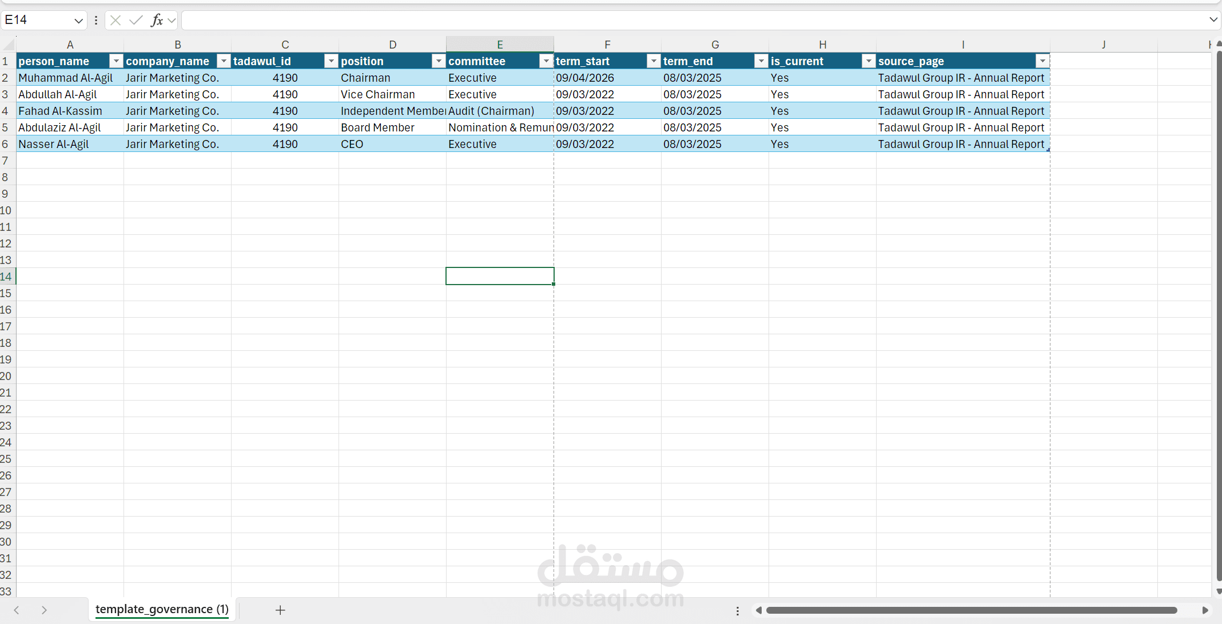Click the 'source_page' header cell text
The width and height of the screenshot is (1222, 624).
911,61
